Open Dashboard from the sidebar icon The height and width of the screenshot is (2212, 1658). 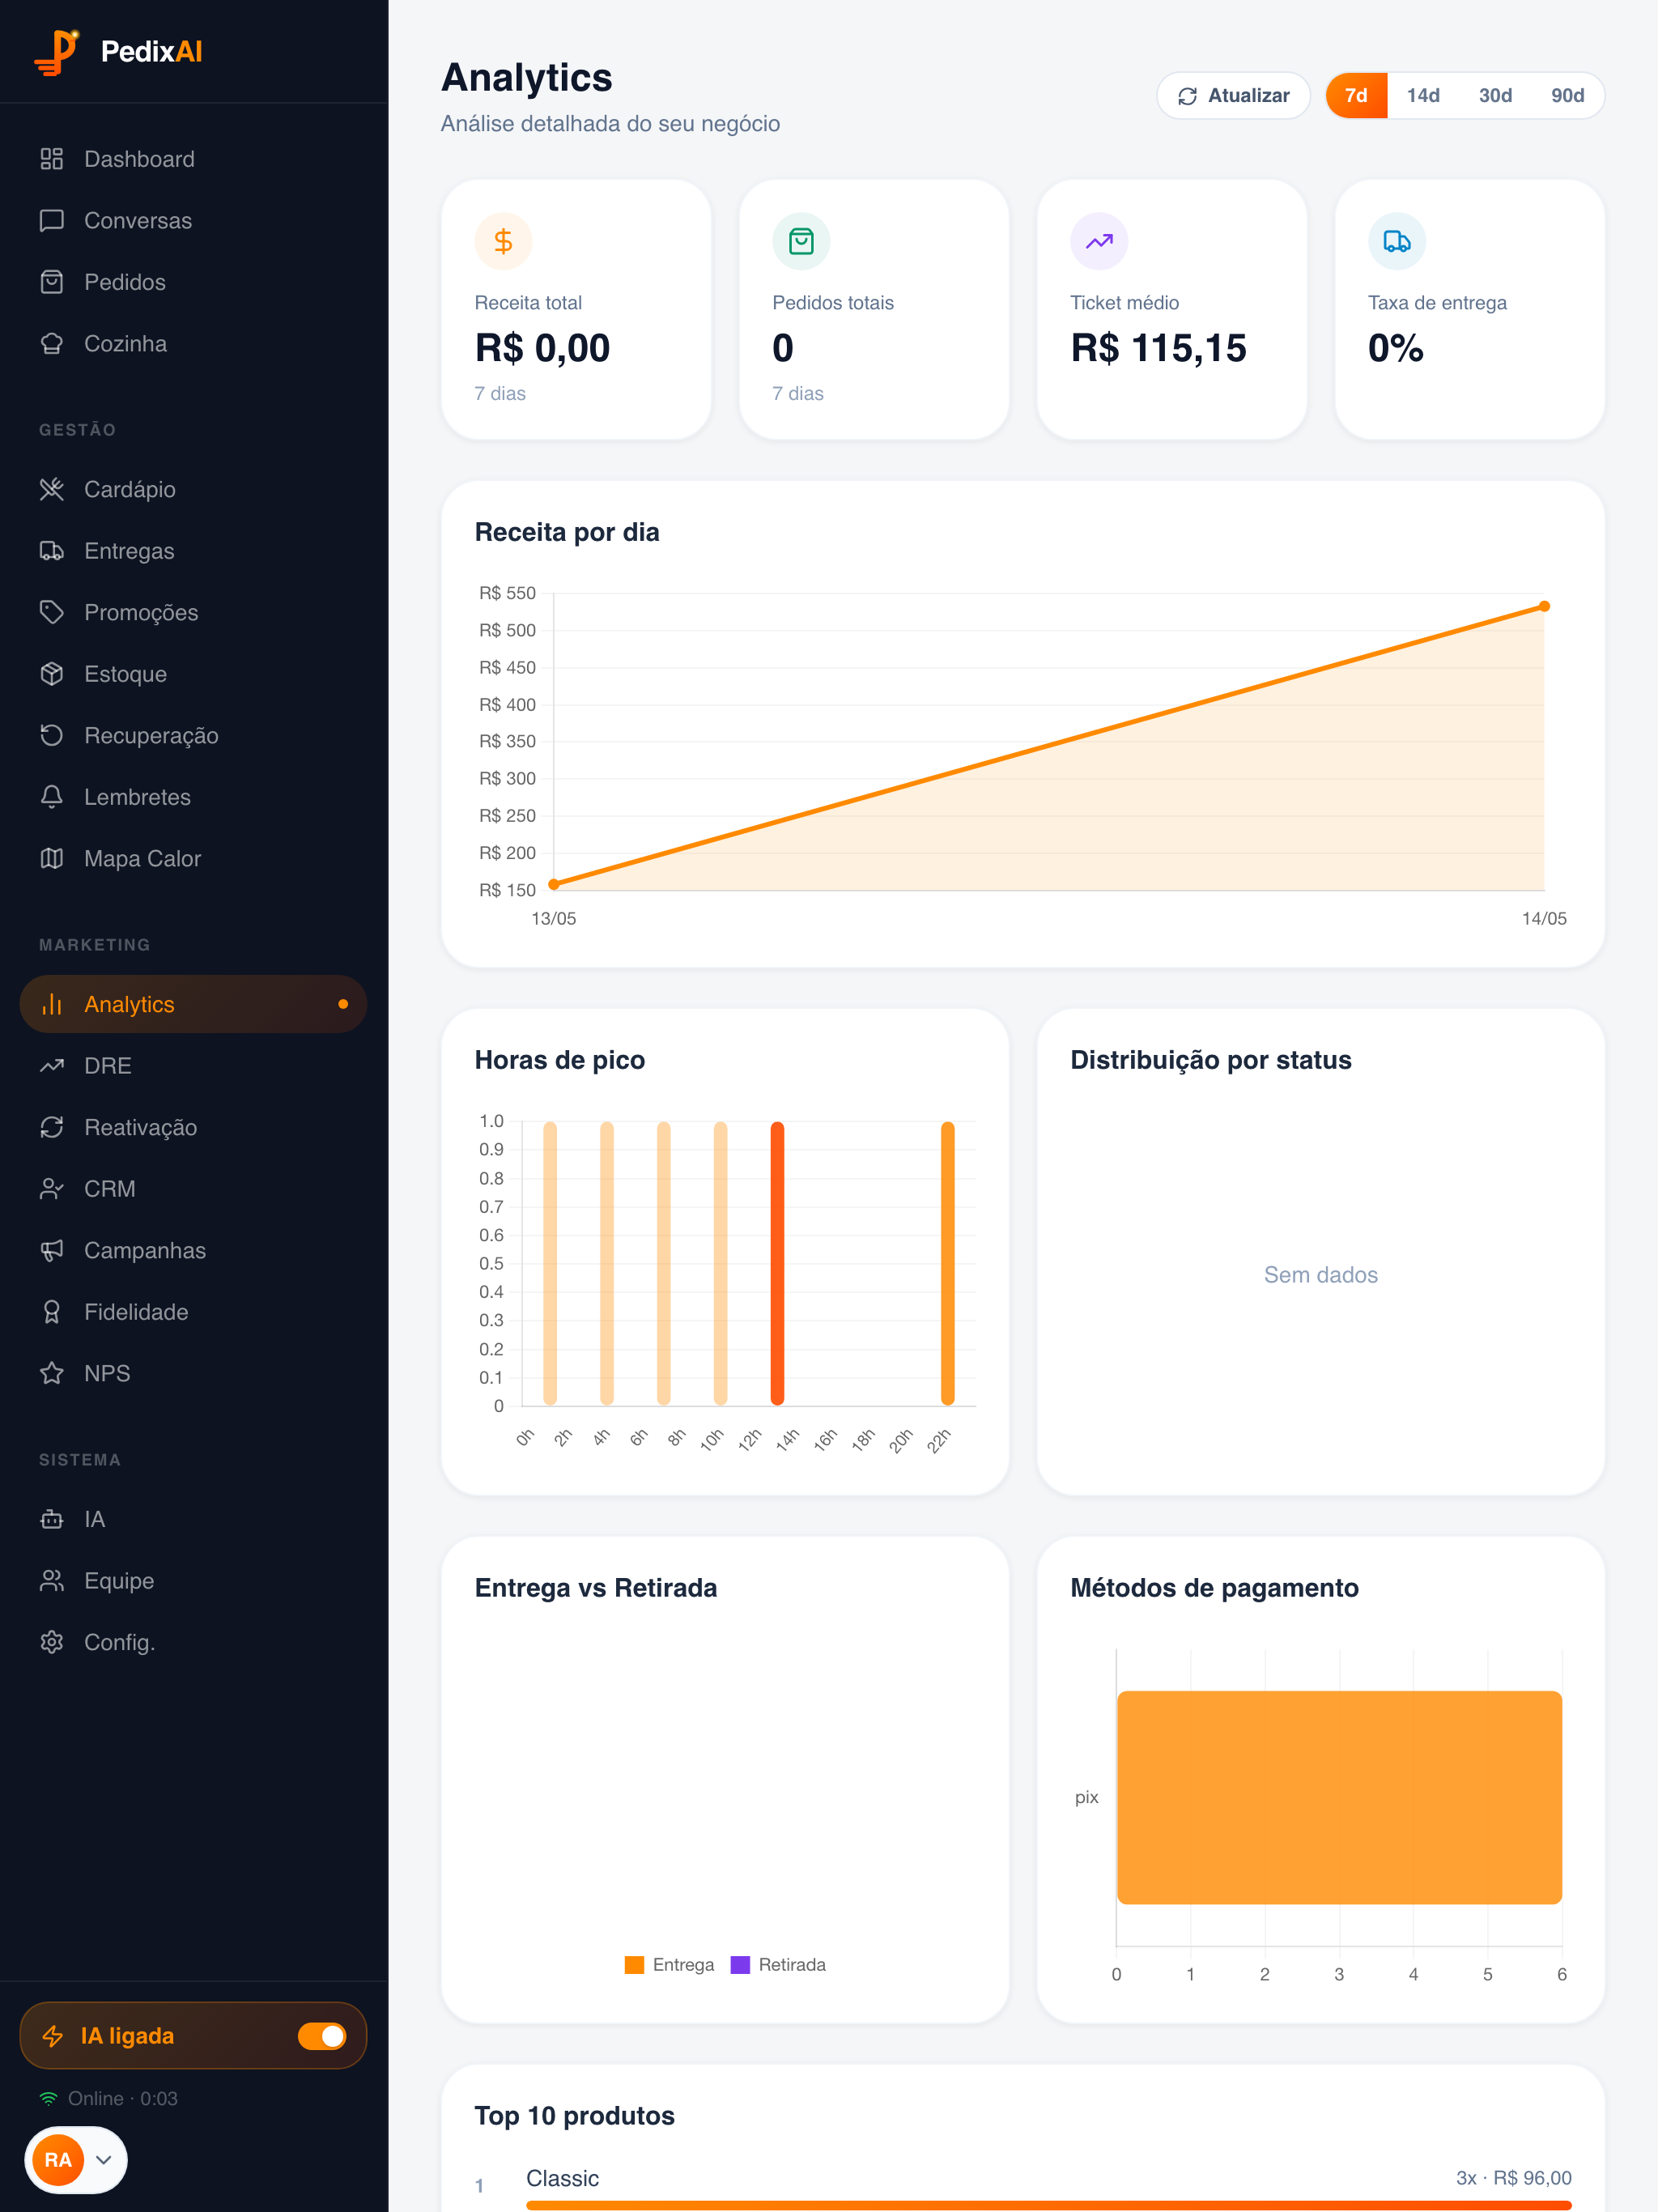pyautogui.click(x=52, y=159)
